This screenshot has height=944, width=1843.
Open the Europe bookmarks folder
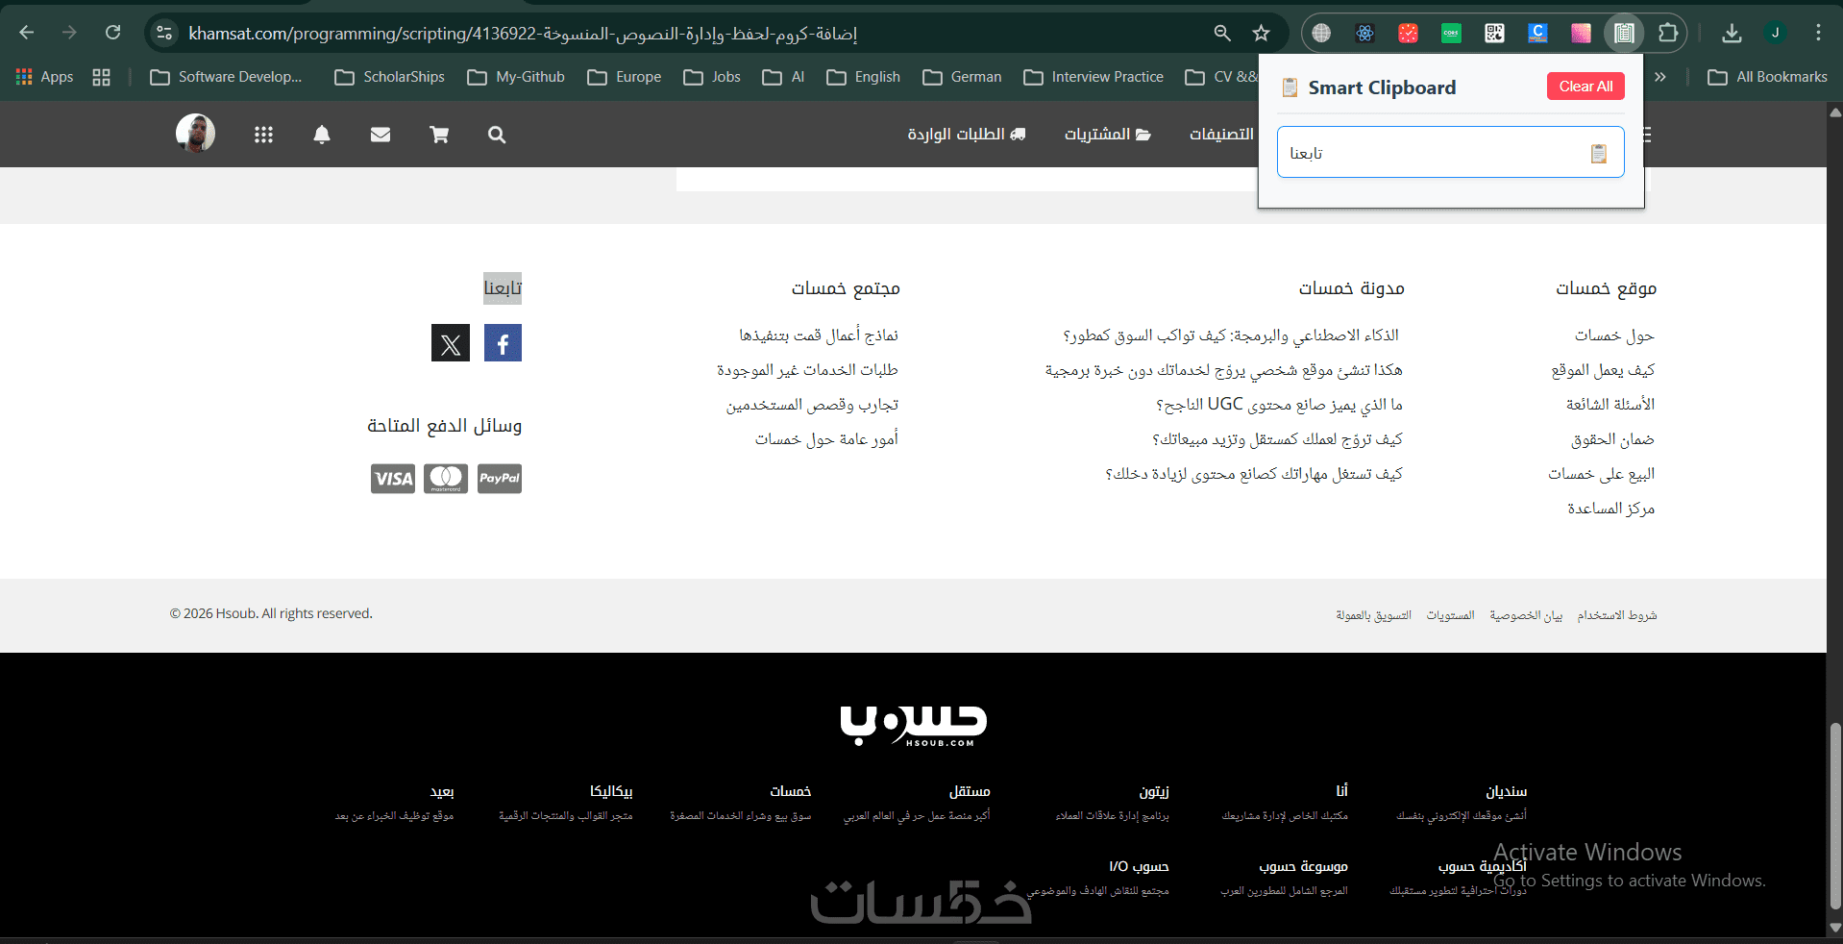(625, 77)
